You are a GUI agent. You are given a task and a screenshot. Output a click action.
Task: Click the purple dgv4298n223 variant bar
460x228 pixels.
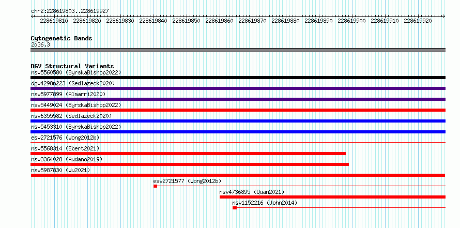coord(238,88)
